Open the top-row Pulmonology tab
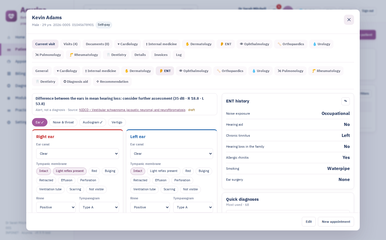The height and width of the screenshot is (240, 386). pos(48,55)
